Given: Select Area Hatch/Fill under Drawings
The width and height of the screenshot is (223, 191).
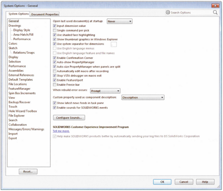Looking at the screenshot, I should pyautogui.click(x=23, y=35).
